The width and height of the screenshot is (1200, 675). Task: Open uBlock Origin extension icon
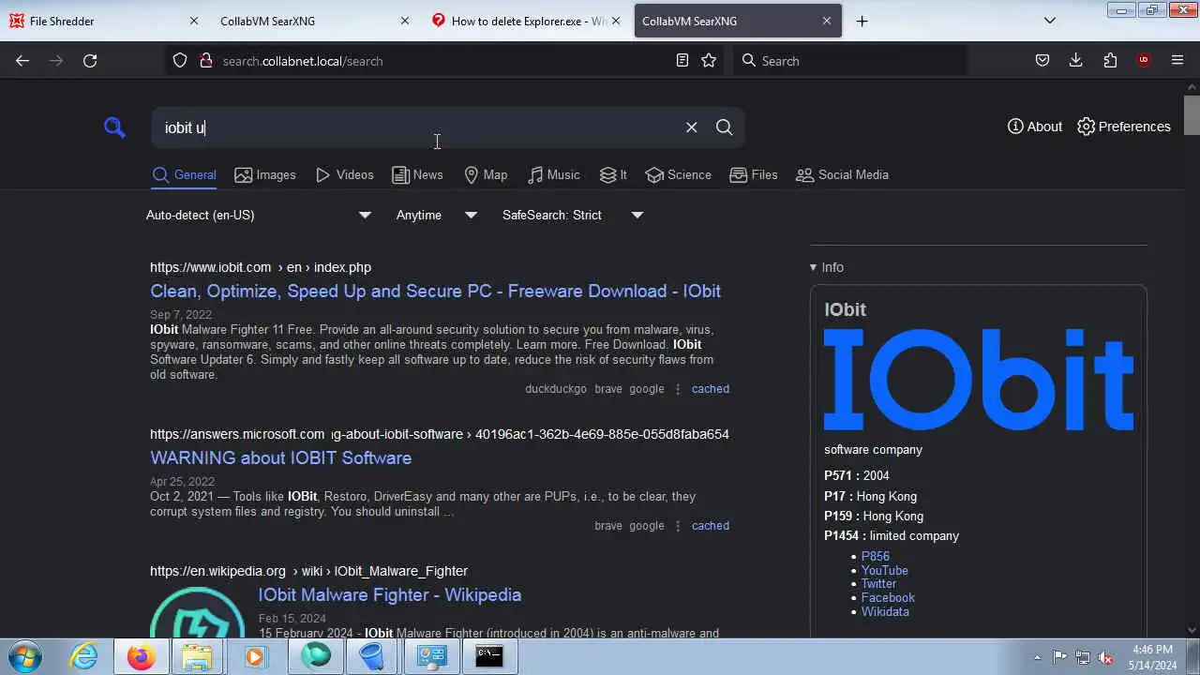[x=1144, y=61]
